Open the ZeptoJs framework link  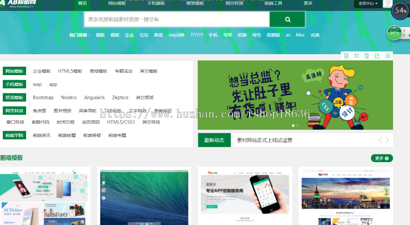coord(120,97)
